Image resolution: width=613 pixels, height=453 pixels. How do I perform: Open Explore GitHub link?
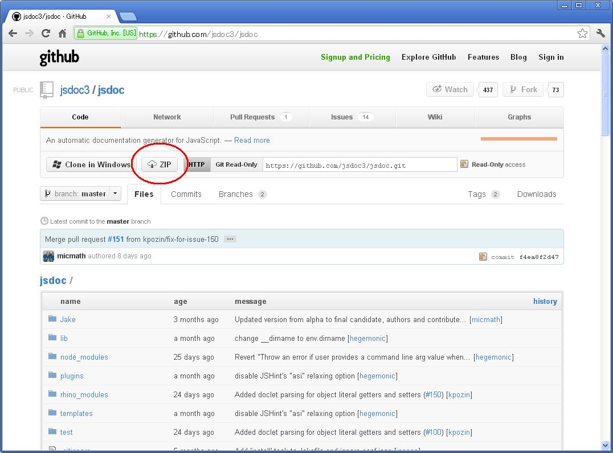coord(428,57)
